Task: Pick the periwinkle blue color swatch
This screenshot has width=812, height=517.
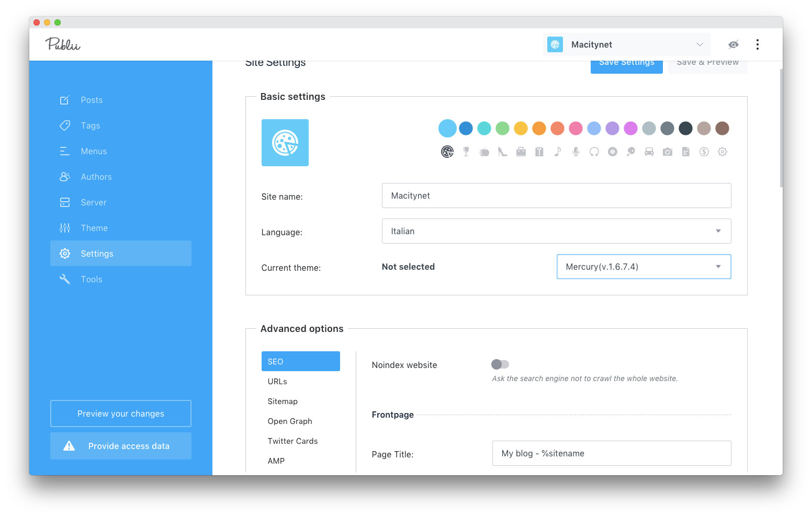Action: (x=594, y=128)
